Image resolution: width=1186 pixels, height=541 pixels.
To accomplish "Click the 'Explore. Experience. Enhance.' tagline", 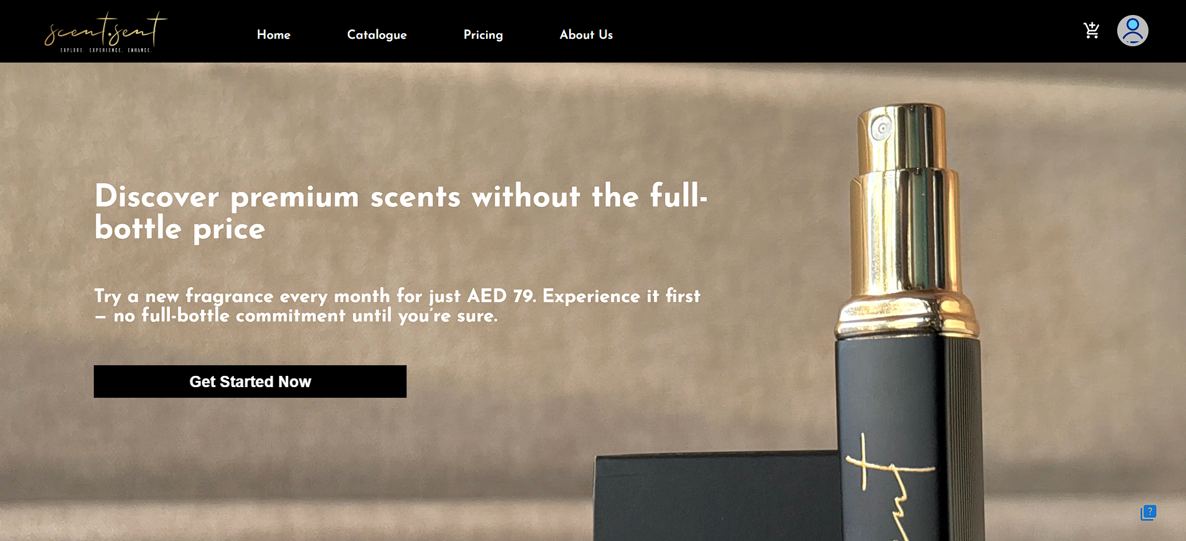I will pos(106,50).
